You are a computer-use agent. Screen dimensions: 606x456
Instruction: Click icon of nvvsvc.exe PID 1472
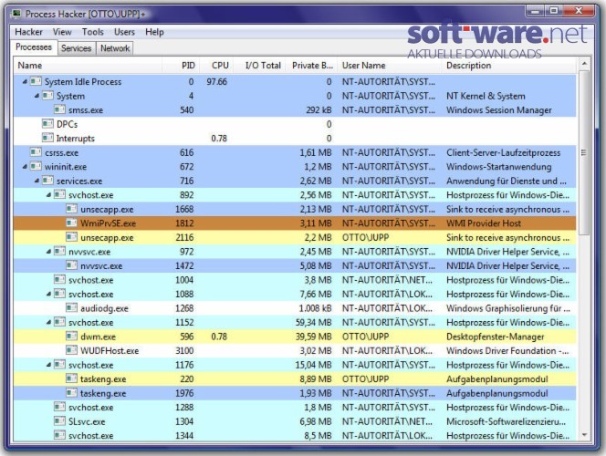[x=72, y=265]
